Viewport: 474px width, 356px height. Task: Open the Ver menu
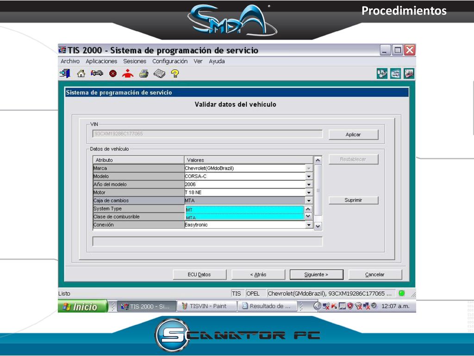[x=198, y=61]
